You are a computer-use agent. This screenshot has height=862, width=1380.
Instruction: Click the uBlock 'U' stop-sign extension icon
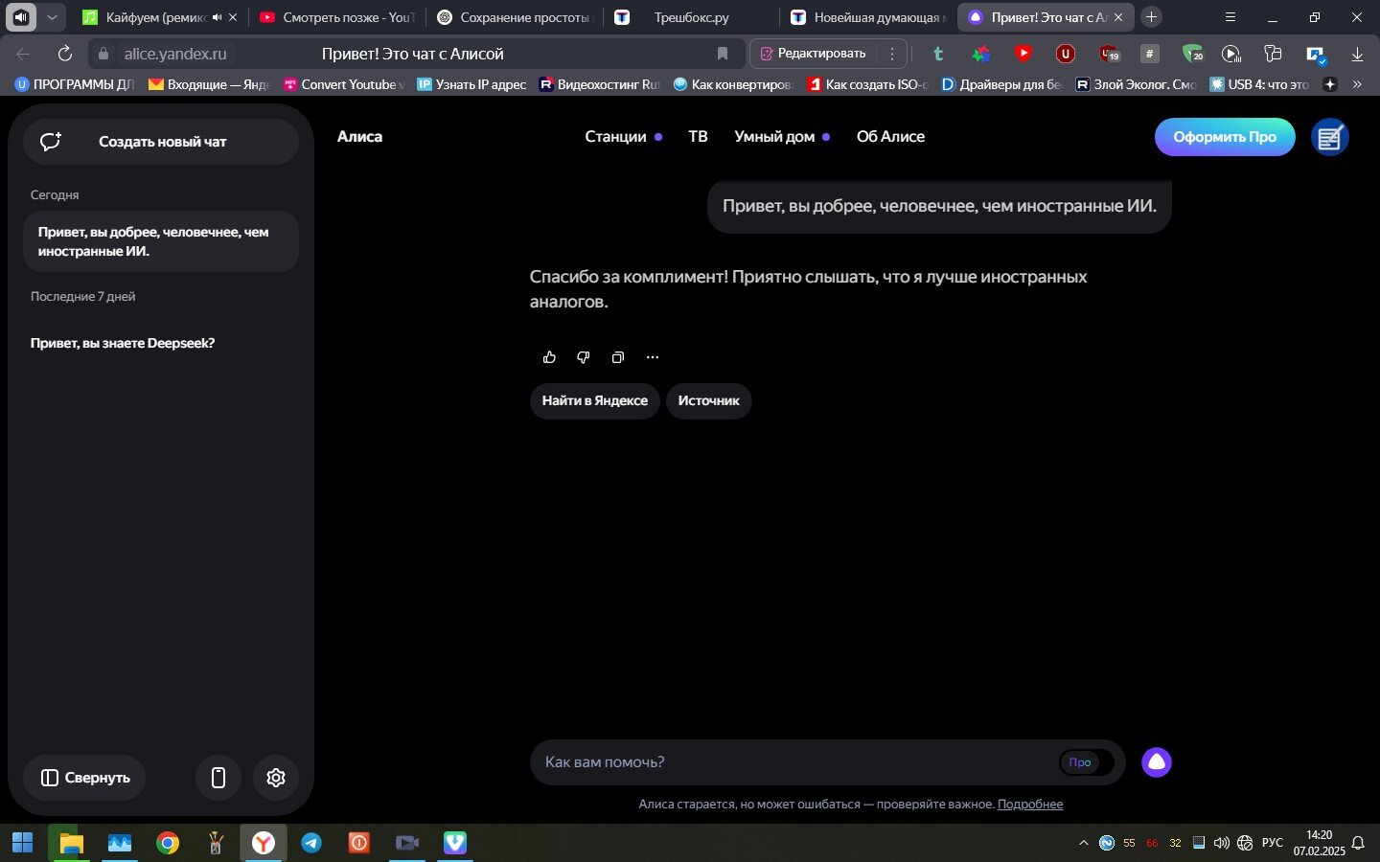(x=1066, y=54)
